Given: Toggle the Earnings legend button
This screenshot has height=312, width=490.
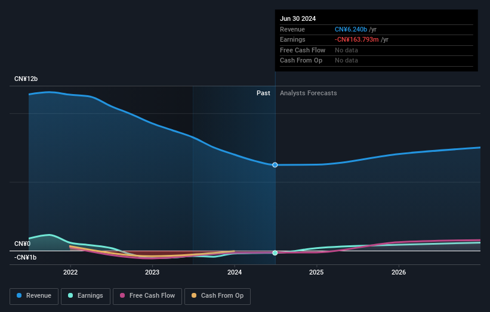Looking at the screenshot, I should click(85, 296).
